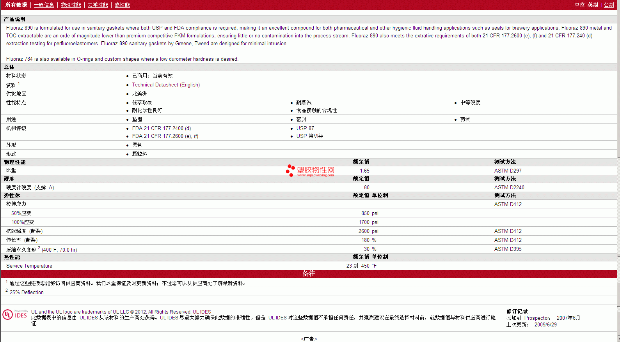620x342 pixels.
Task: Click the USP 87 rating entry
Action: (x=305, y=128)
